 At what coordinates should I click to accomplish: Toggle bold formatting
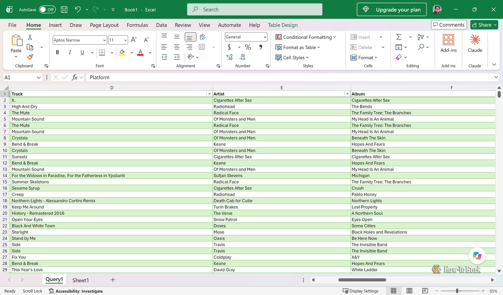click(x=57, y=52)
